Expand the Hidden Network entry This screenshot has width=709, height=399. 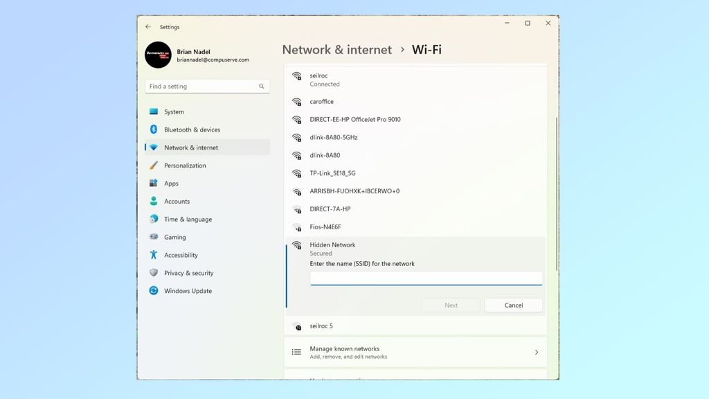click(x=415, y=248)
